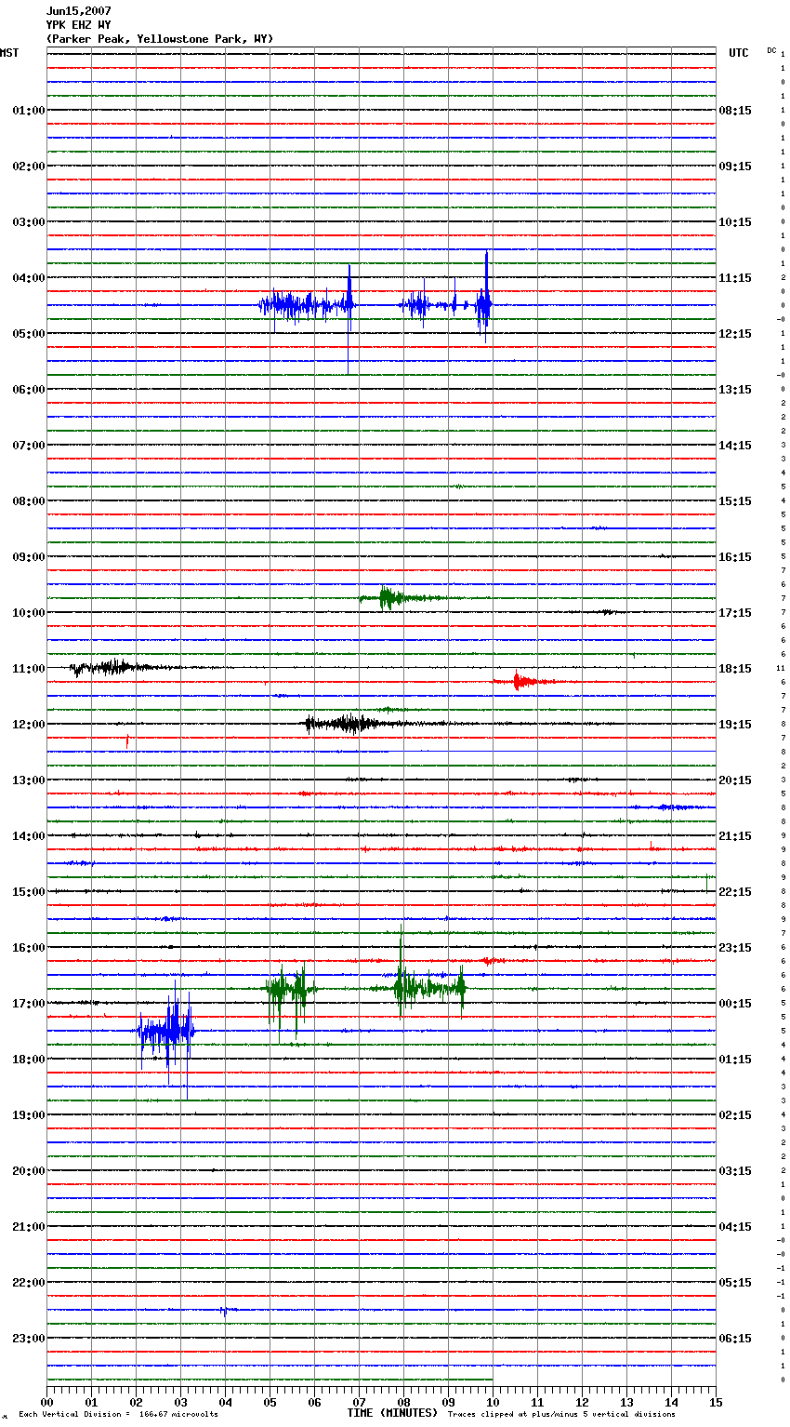Click the "06:15" UTC time label

pyautogui.click(x=735, y=1339)
